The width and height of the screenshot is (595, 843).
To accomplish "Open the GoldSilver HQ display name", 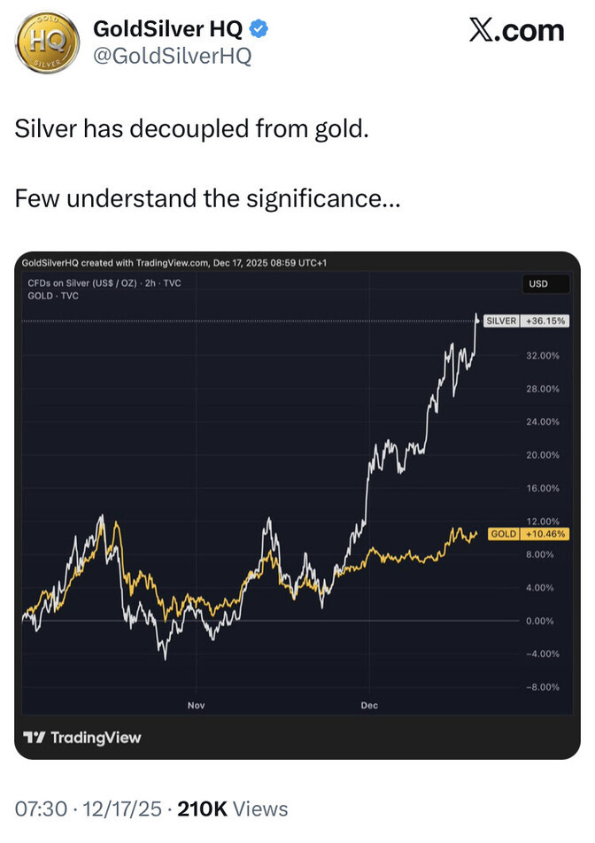I will (x=167, y=29).
